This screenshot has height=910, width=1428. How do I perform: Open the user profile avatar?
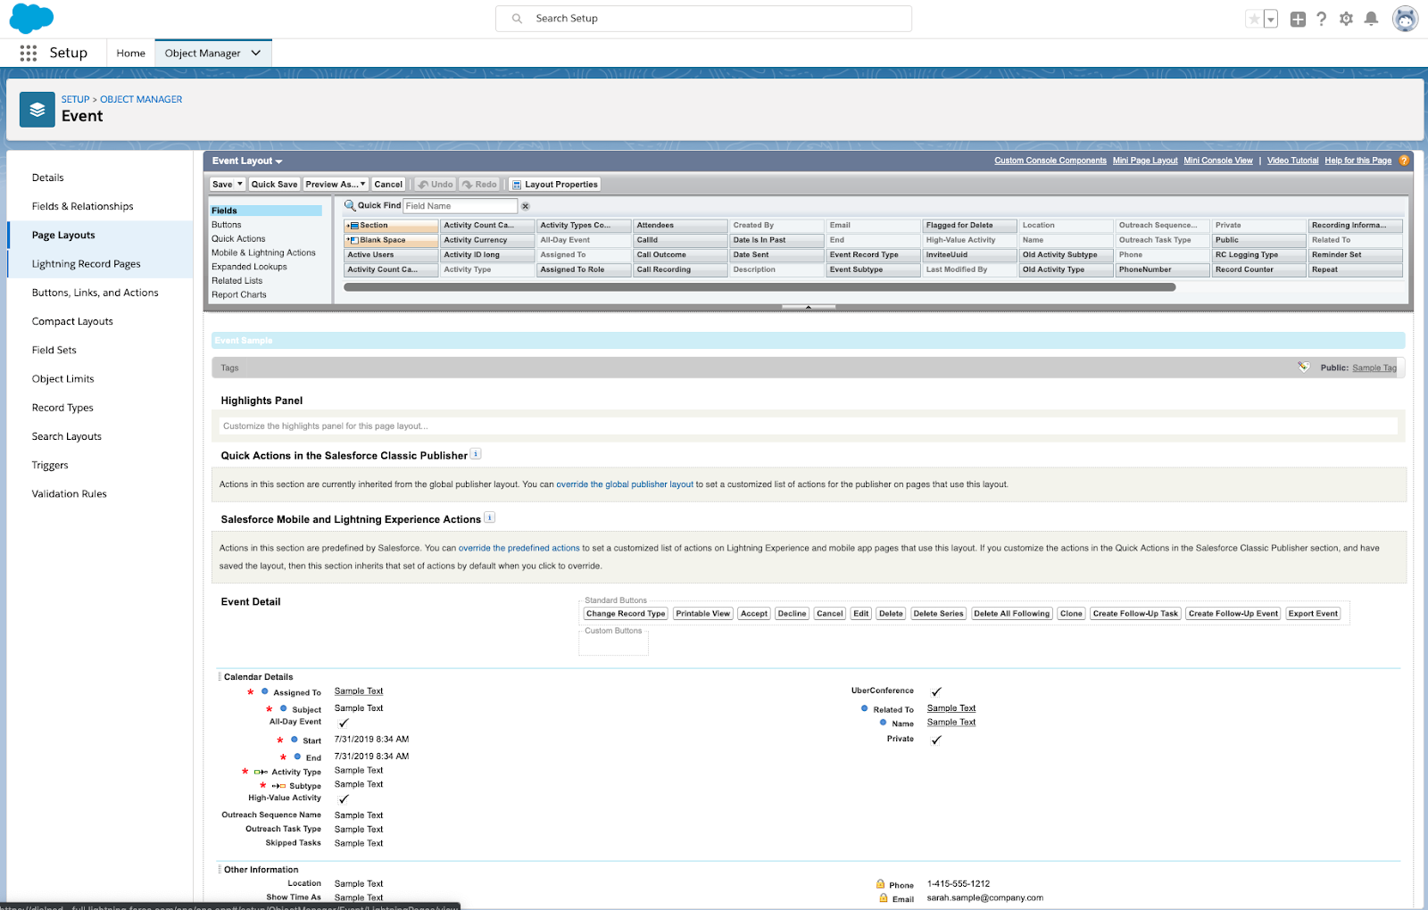1405,19
